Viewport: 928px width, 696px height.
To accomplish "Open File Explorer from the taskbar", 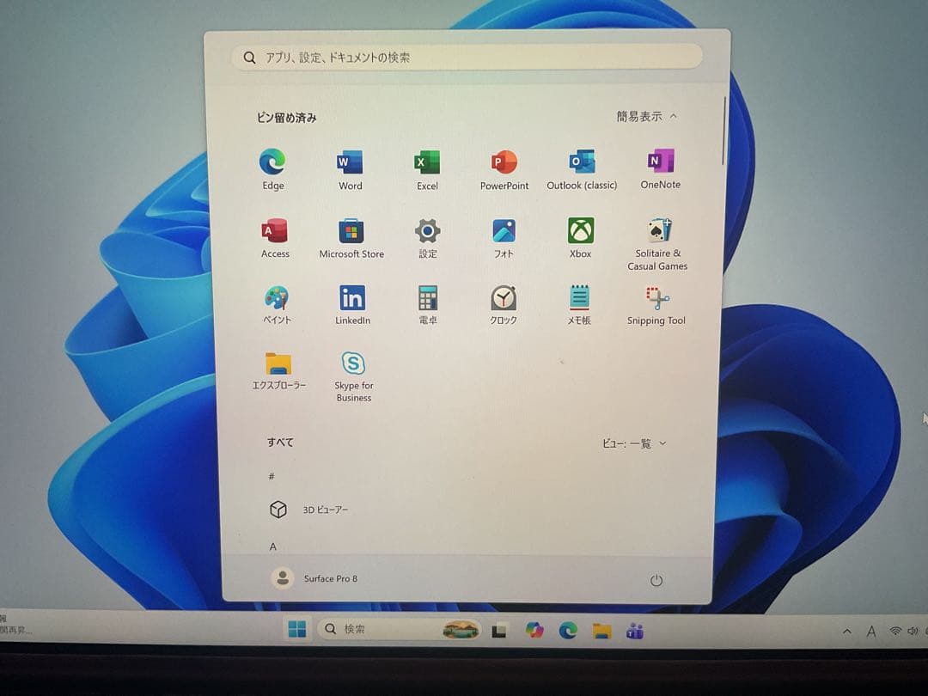I will (x=601, y=631).
